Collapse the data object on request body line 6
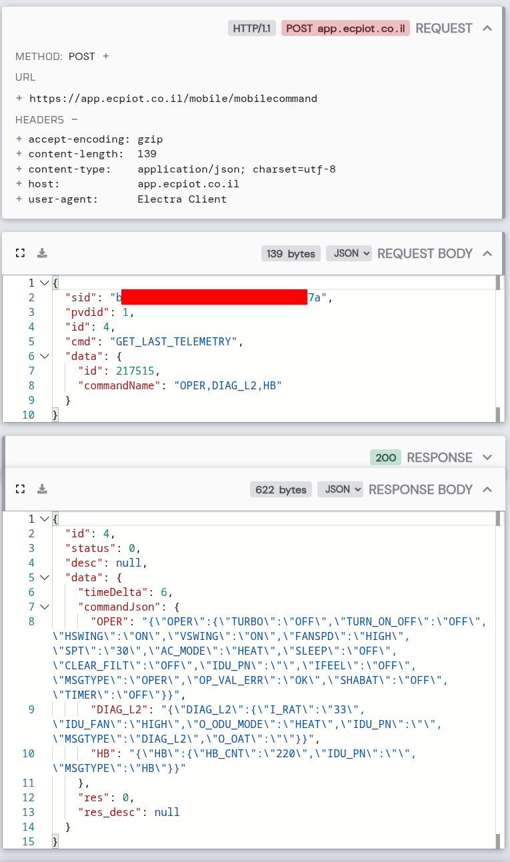 44,355
